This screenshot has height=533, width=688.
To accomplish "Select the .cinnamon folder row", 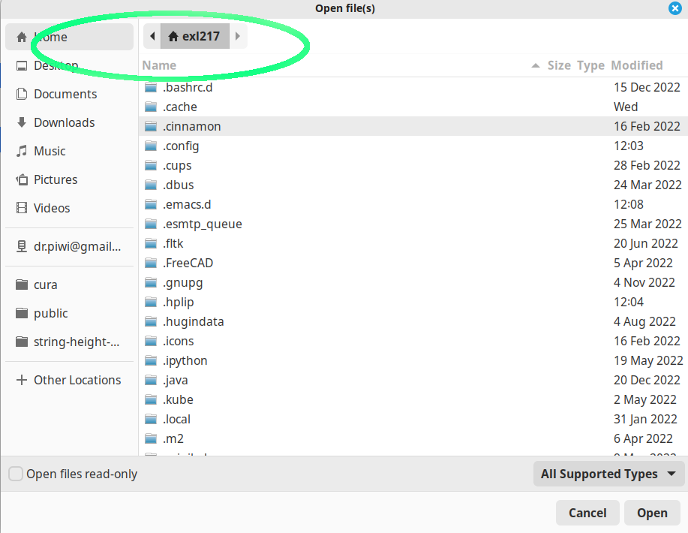I will 413,126.
